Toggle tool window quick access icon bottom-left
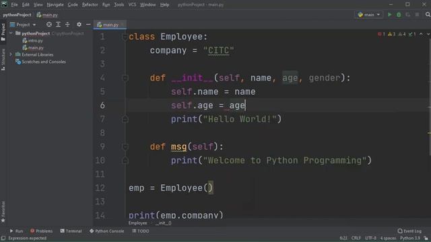 click(x=3, y=238)
